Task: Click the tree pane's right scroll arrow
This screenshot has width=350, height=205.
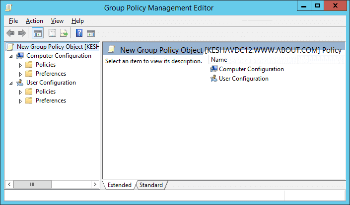Action: click(x=95, y=185)
